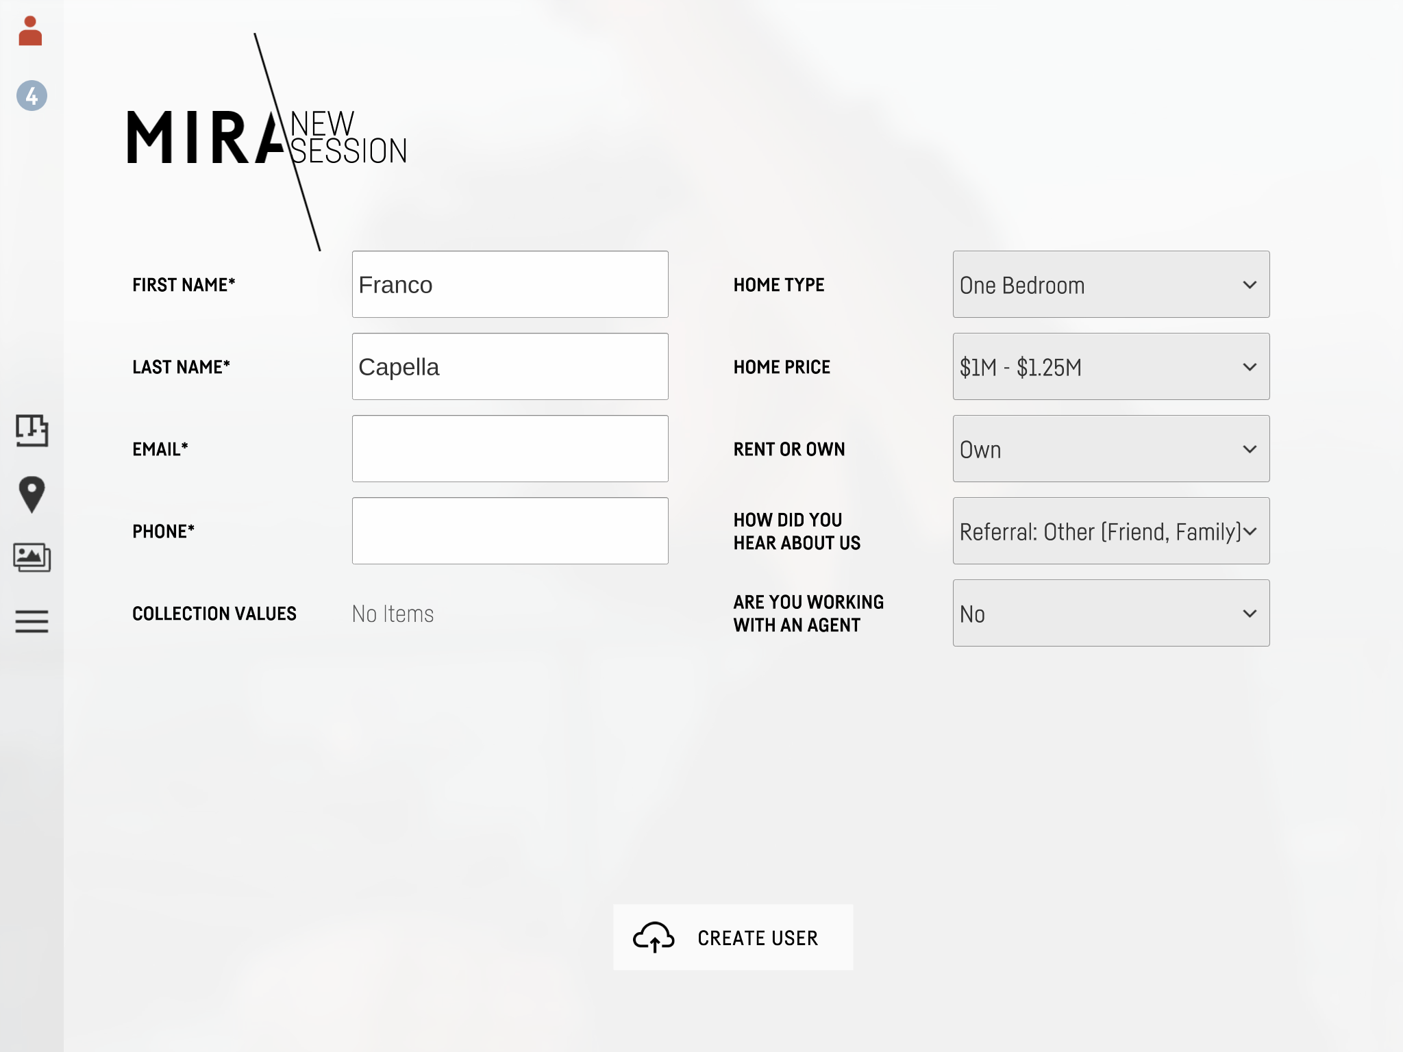Image resolution: width=1403 pixels, height=1052 pixels.
Task: Click the MIRA logo
Action: pos(206,138)
